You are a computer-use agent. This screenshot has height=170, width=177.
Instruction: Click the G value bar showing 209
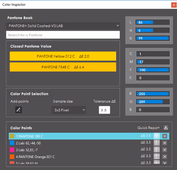153,102
